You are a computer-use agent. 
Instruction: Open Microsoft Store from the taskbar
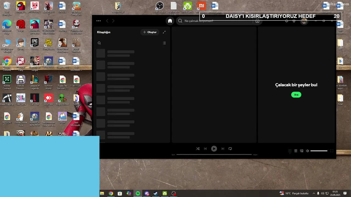[120, 193]
